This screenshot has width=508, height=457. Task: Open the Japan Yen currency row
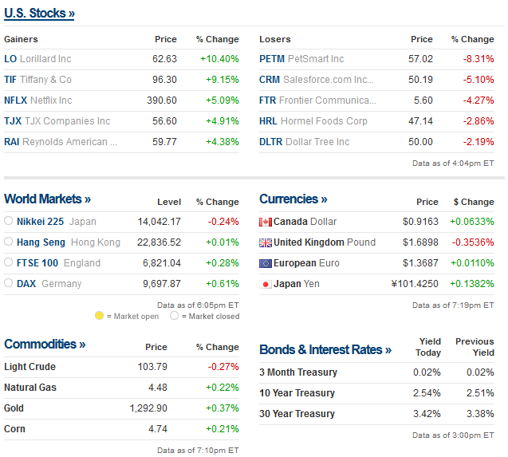tap(376, 284)
